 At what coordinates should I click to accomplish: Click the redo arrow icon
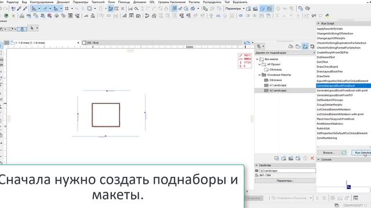point(6,9)
